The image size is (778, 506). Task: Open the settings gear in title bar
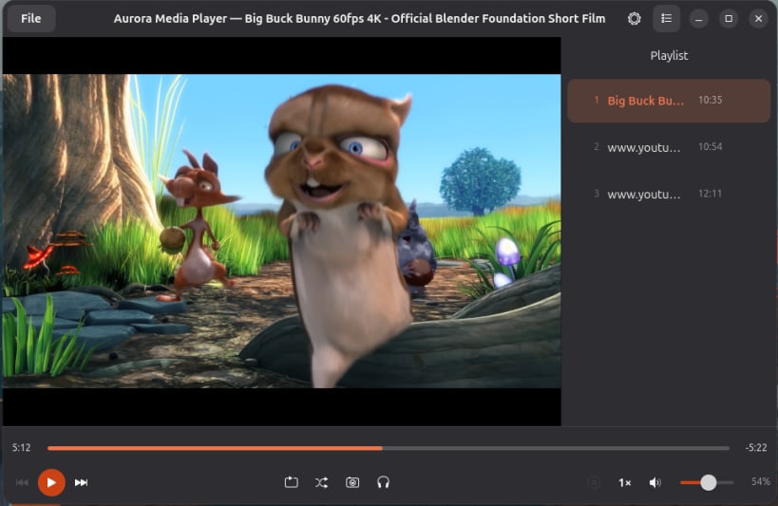[x=635, y=19]
